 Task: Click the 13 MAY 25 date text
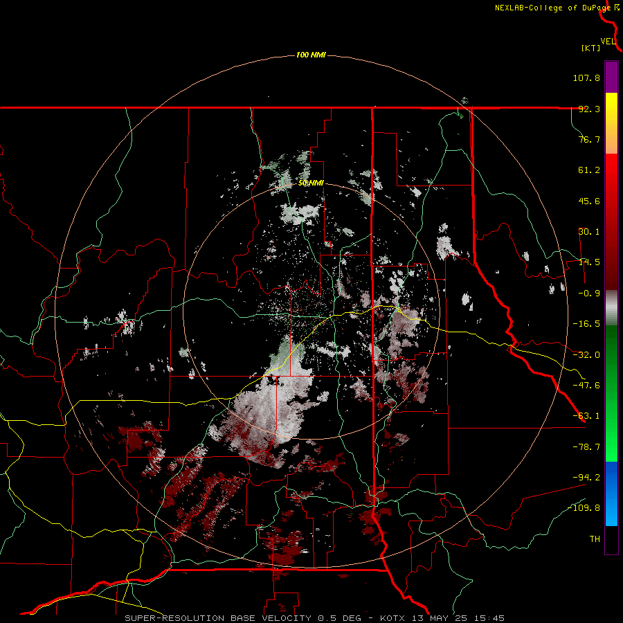440,618
